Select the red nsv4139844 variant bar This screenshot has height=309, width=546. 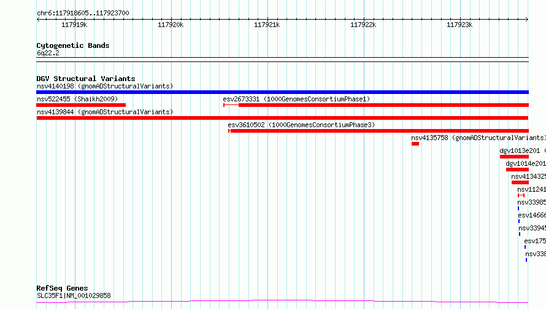pyautogui.click(x=282, y=118)
